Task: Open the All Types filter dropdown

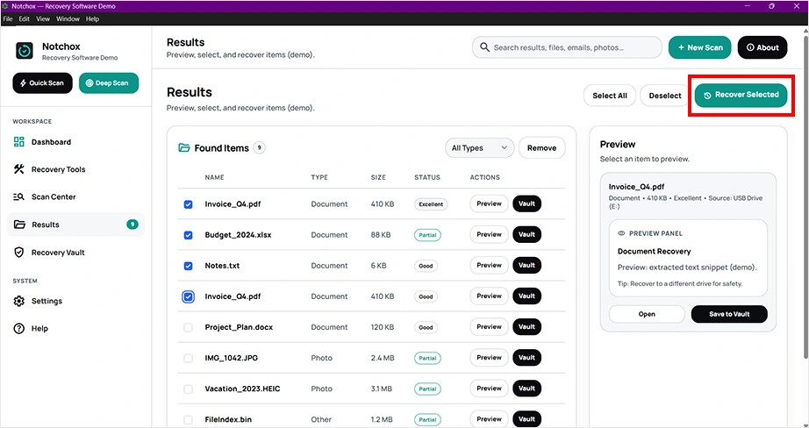Action: (479, 148)
